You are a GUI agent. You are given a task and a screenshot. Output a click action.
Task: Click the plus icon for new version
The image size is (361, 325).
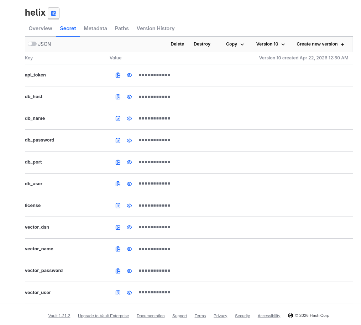[x=342, y=44]
